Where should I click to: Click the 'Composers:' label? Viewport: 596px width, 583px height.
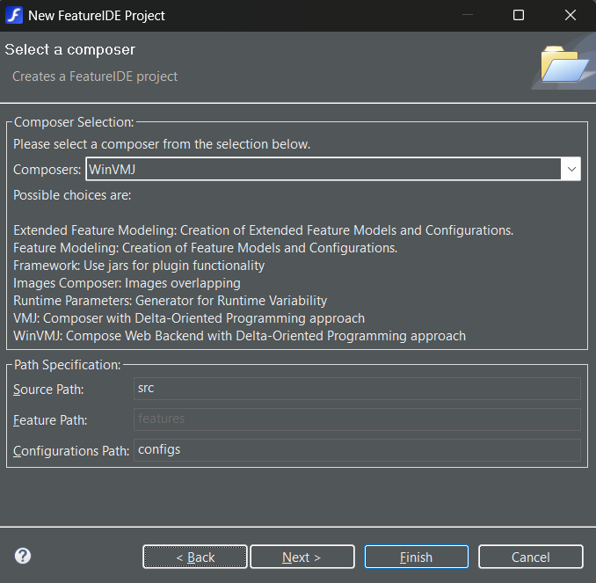[x=47, y=170]
